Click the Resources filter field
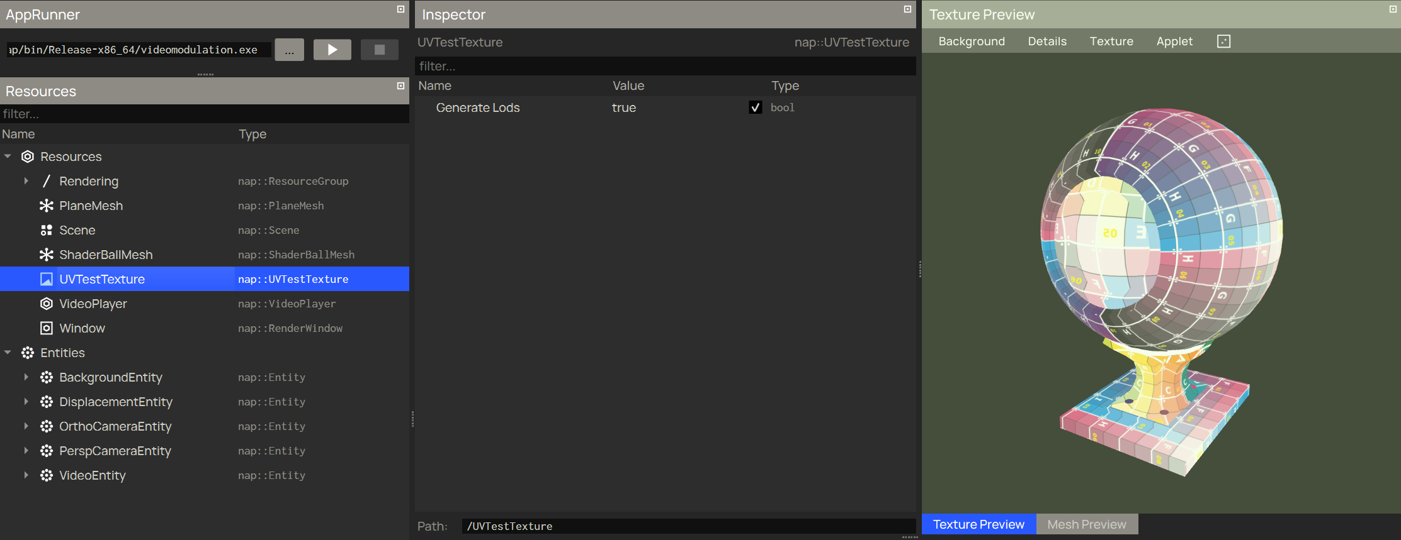Screen dimensions: 1401x540 point(205,114)
